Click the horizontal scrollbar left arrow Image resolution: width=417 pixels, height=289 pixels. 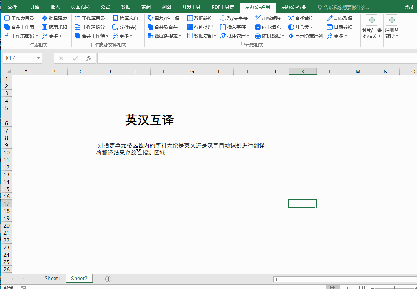pyautogui.click(x=276, y=279)
